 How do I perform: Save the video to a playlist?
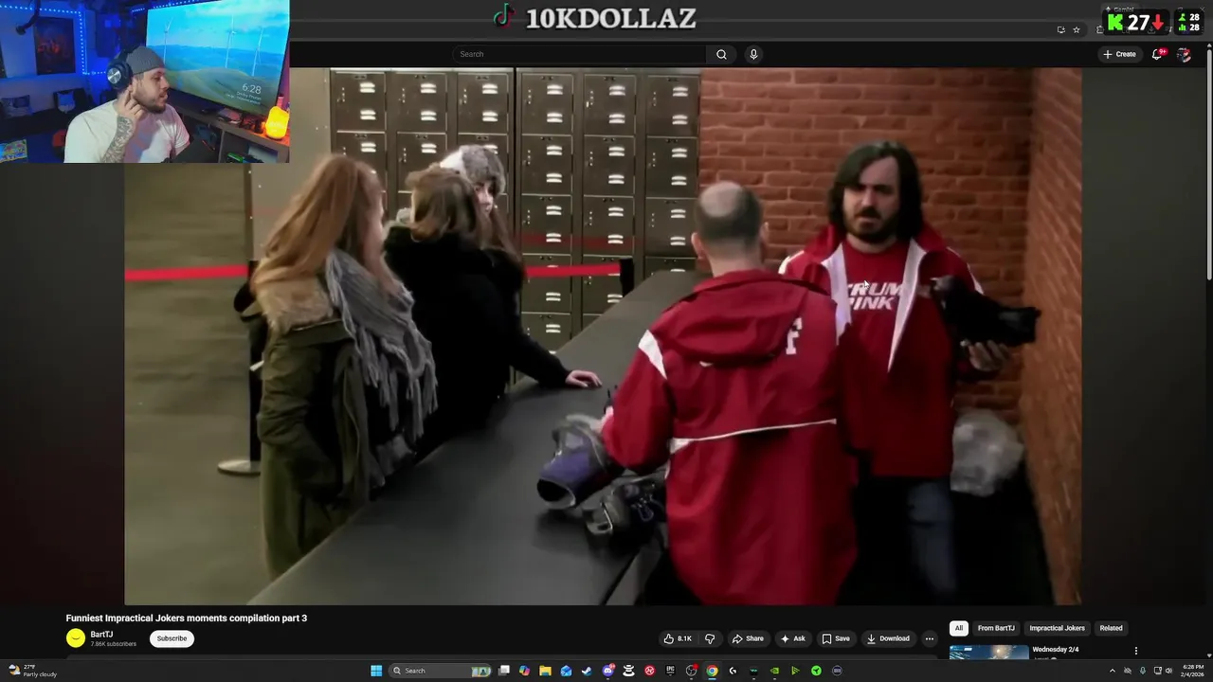(836, 638)
